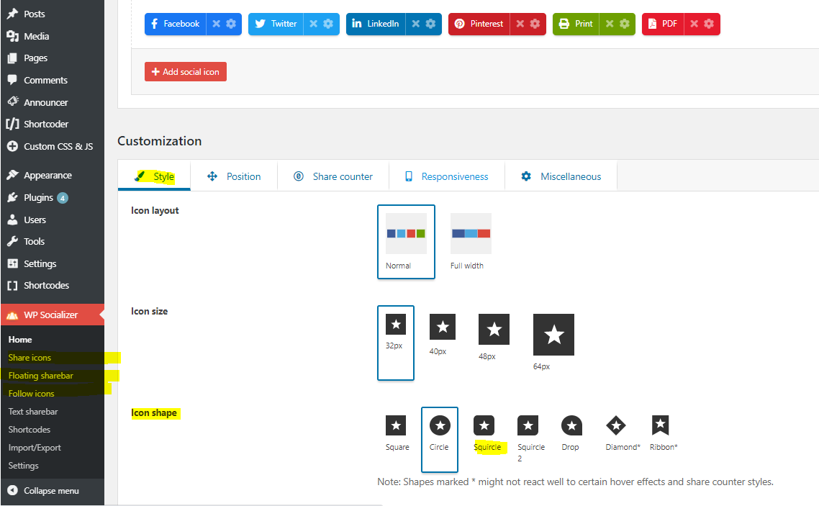Expand the Plugins menu in sidebar
The image size is (819, 506).
click(x=38, y=197)
